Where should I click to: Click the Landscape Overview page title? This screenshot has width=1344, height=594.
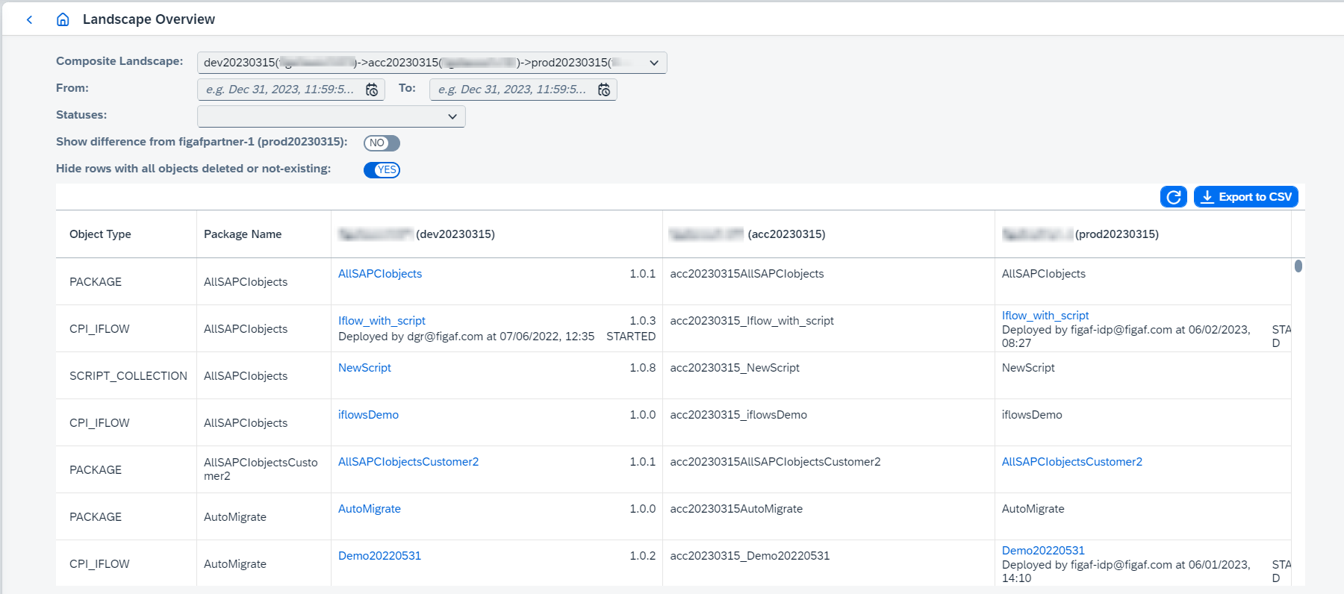tap(149, 19)
